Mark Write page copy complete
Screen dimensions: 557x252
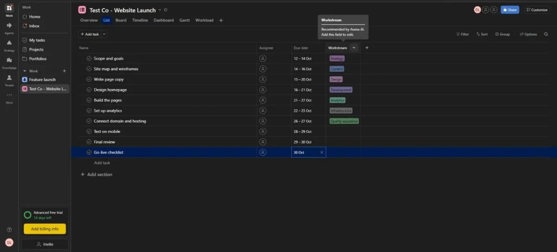(89, 79)
